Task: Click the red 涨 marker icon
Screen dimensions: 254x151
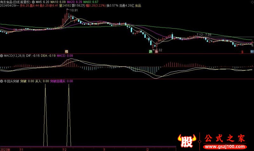Action: (x=156, y=51)
